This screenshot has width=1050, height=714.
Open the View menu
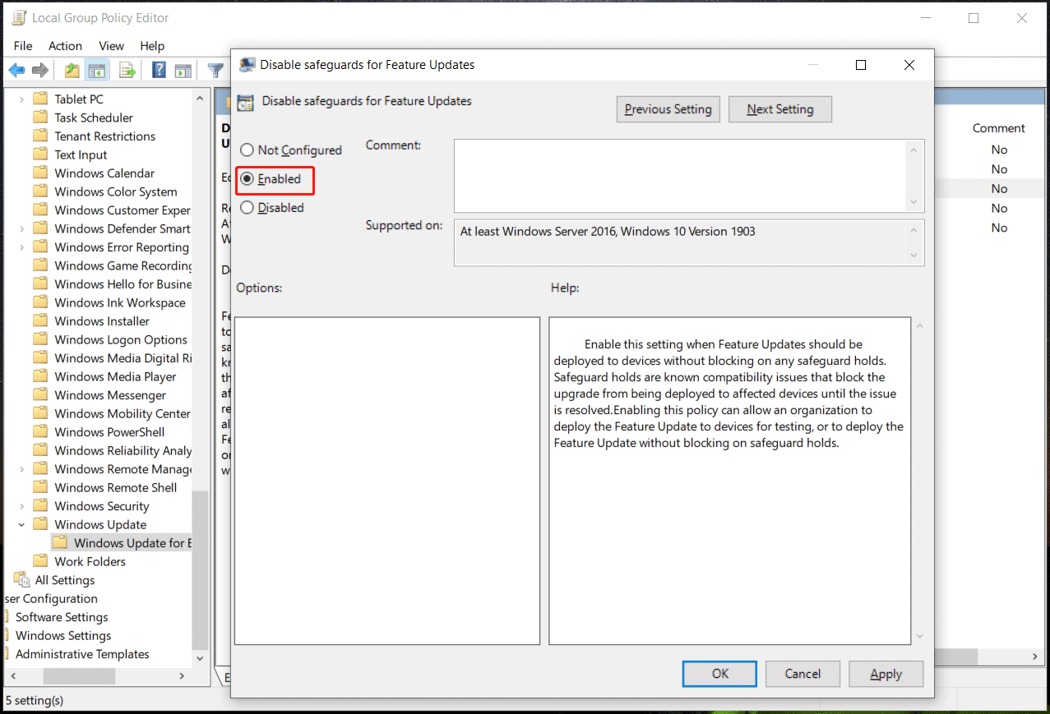tap(111, 46)
